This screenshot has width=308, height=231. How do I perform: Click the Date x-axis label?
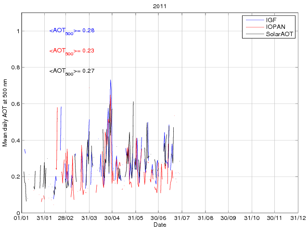[159, 225]
